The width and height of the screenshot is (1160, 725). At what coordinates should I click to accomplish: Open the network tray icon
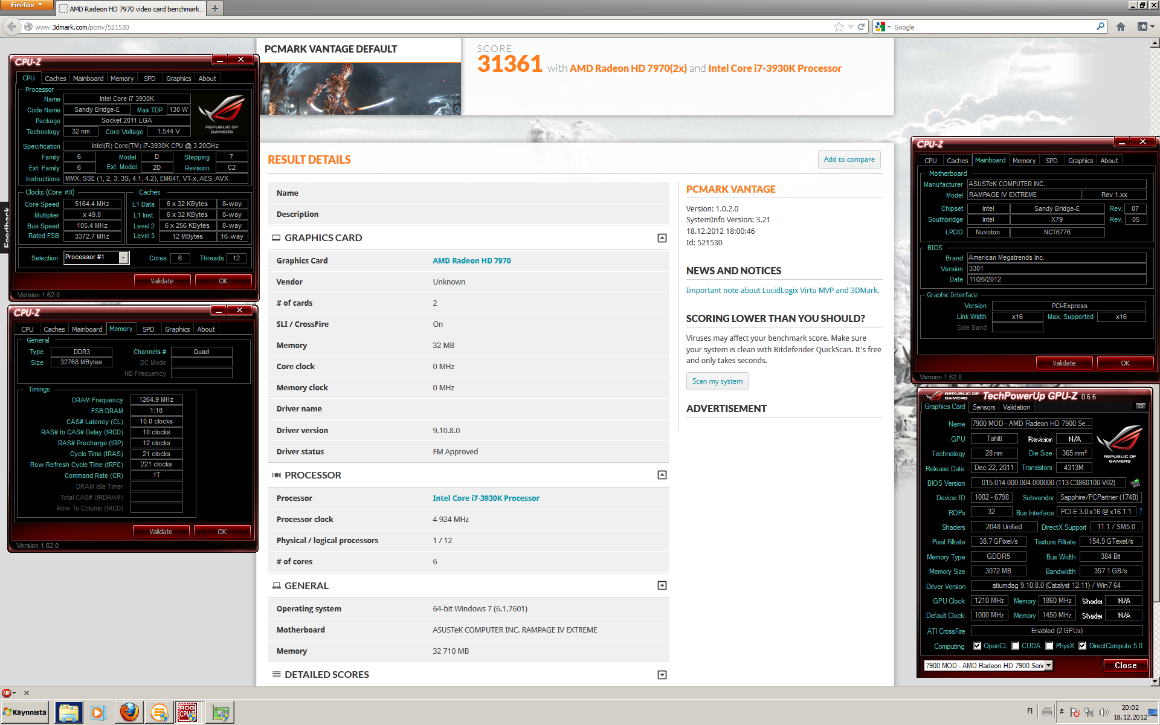point(1089,712)
